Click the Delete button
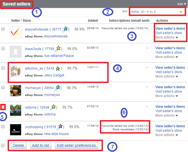 [x=19, y=145]
